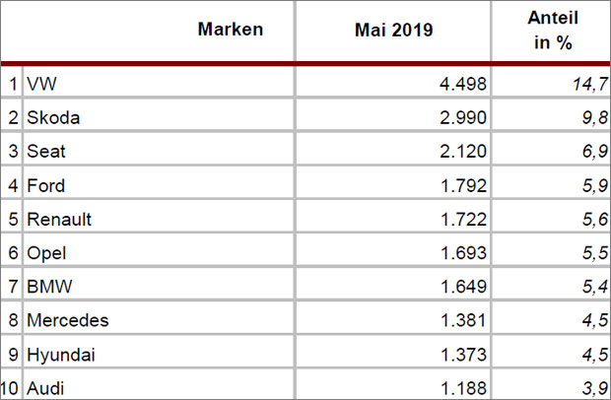Select the Opel brand cell
Screen dimensions: 611x400
[x=47, y=253]
